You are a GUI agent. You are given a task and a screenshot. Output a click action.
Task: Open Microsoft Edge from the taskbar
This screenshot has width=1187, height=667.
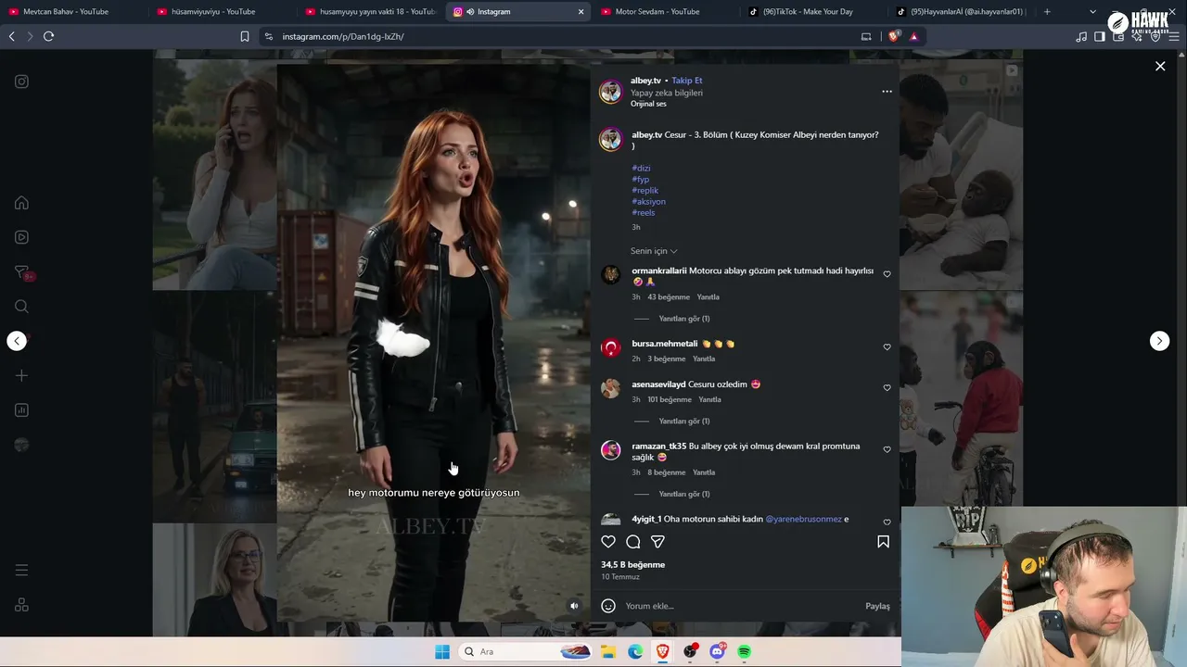click(x=635, y=651)
